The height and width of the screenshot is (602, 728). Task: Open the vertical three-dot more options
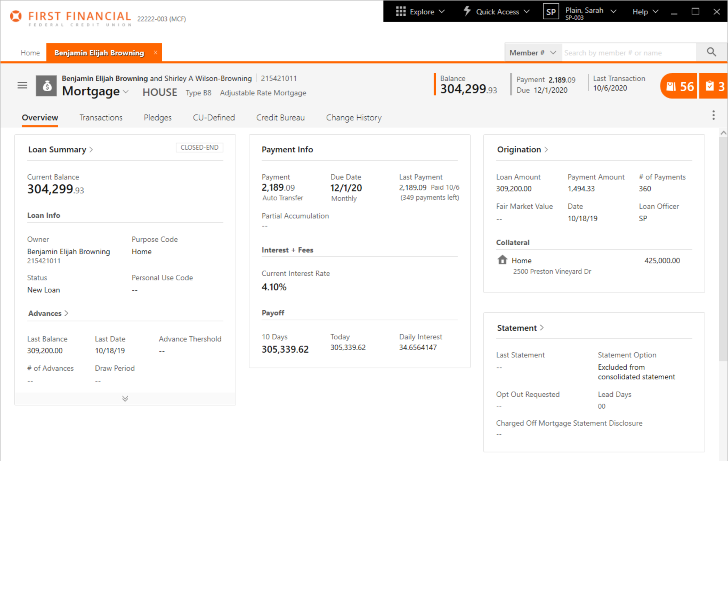[x=713, y=115]
